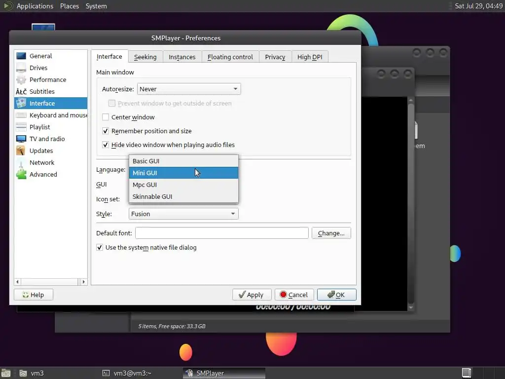Switch to the Instances tab
Image resolution: width=505 pixels, height=379 pixels.
(182, 57)
